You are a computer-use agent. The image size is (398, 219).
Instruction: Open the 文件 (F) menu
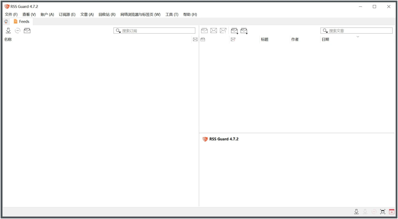tap(11, 14)
